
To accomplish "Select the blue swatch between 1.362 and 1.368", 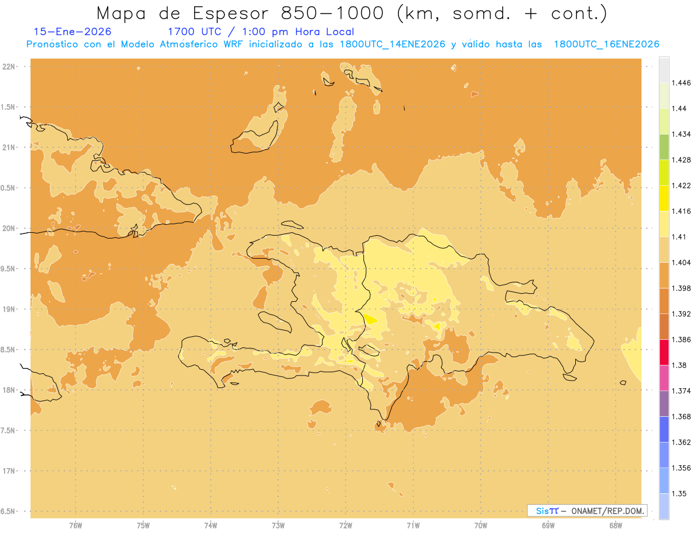I will tap(664, 429).
